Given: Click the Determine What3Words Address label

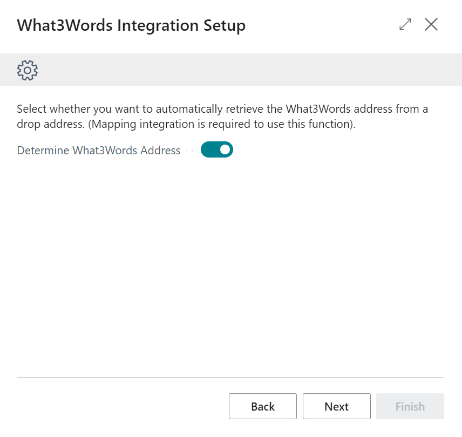Looking at the screenshot, I should [x=99, y=150].
